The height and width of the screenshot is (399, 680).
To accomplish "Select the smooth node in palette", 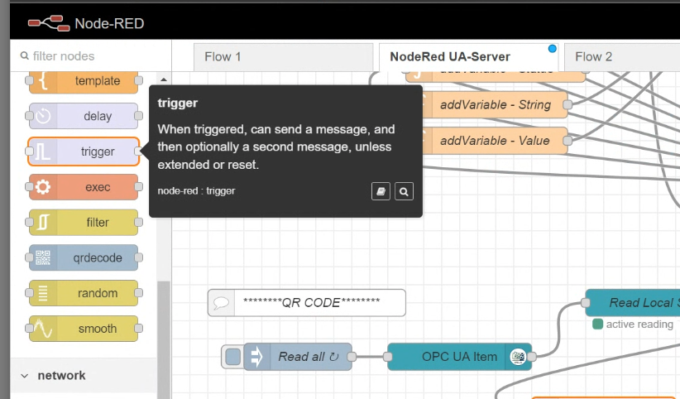I will 84,329.
